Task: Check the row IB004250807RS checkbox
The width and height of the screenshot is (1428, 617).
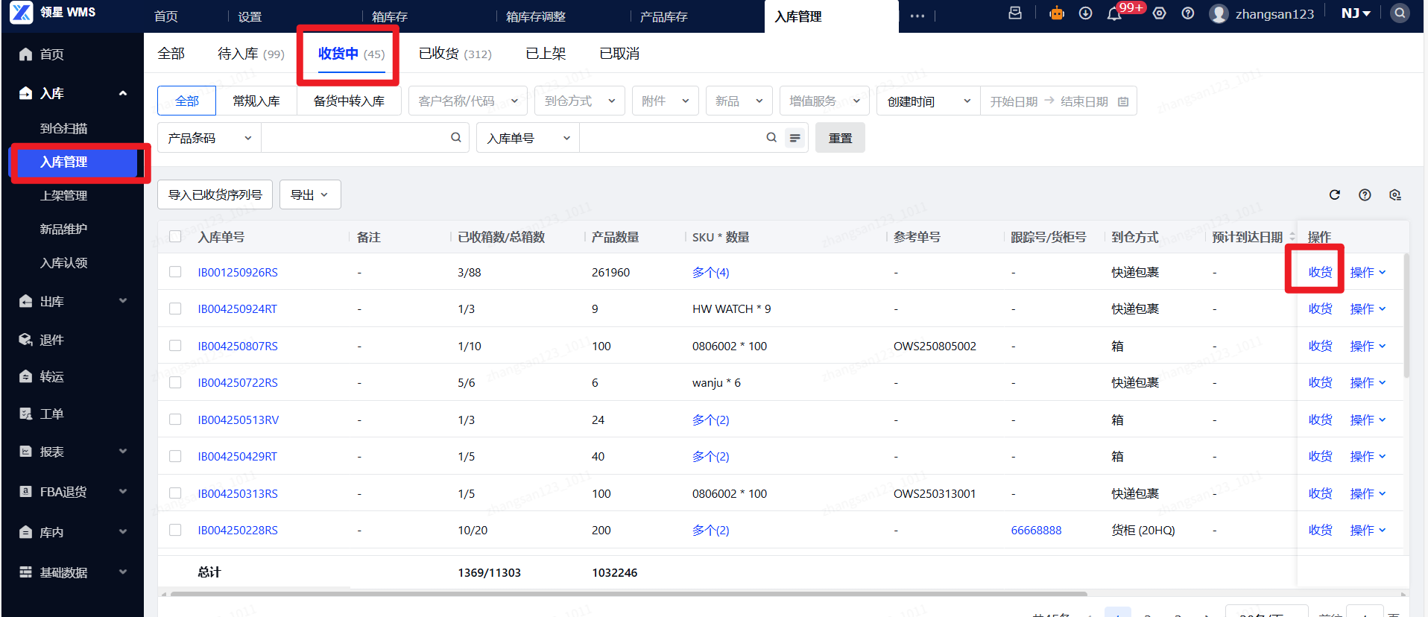Action: tap(175, 346)
